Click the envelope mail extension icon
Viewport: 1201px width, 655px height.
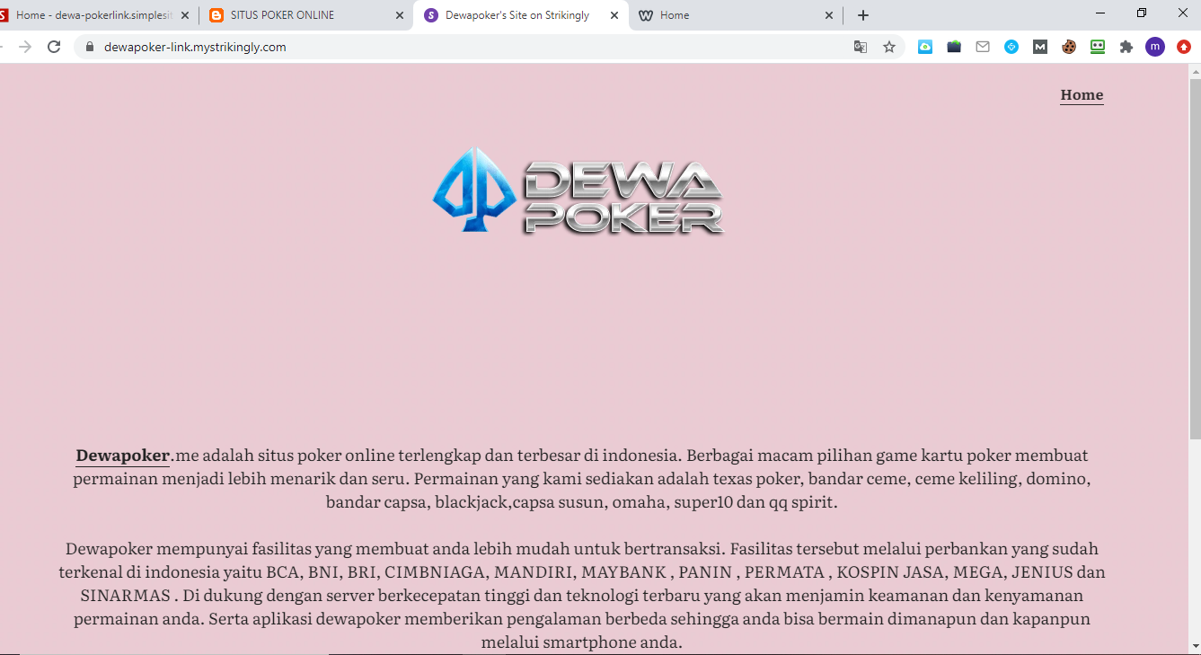click(983, 47)
